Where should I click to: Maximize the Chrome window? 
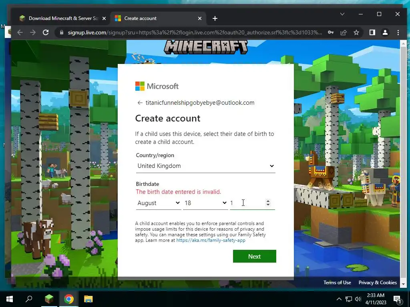[379, 14]
